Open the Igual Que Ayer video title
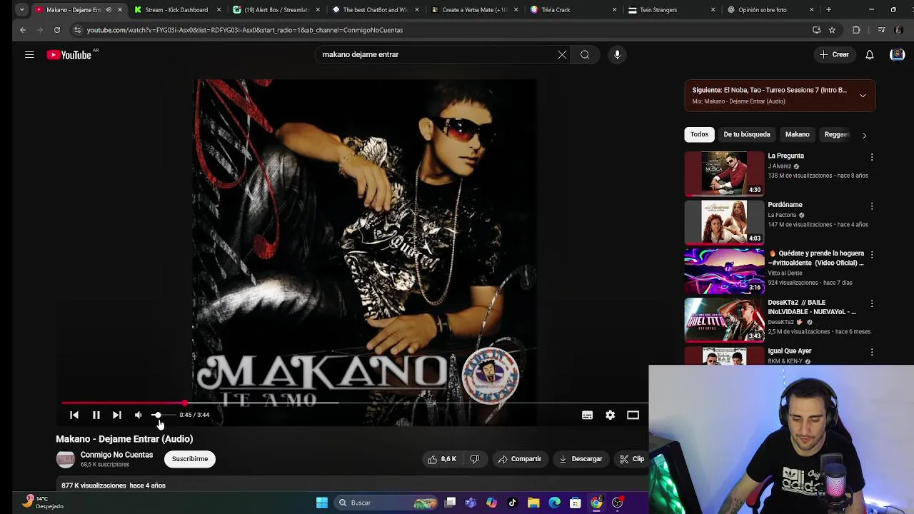This screenshot has width=914, height=514. coord(789,351)
